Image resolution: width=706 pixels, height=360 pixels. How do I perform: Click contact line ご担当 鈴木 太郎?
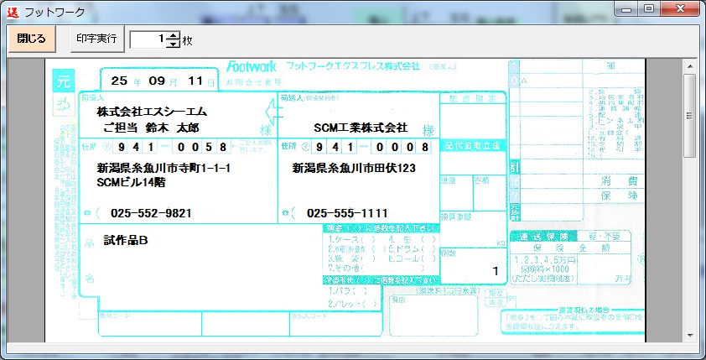point(151,128)
